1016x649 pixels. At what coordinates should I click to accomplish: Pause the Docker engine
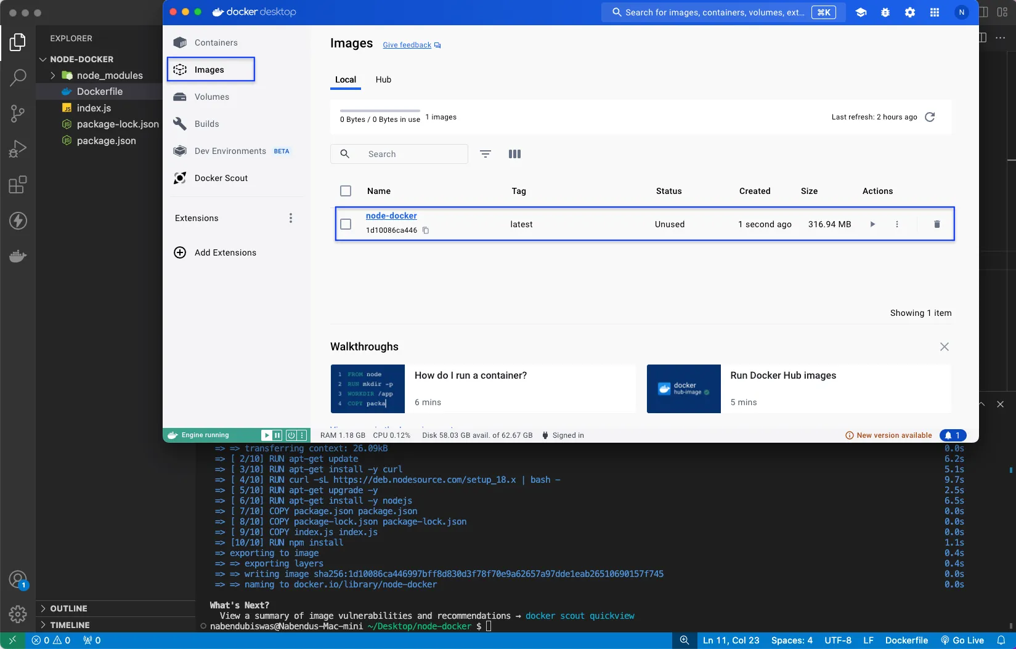tap(277, 435)
